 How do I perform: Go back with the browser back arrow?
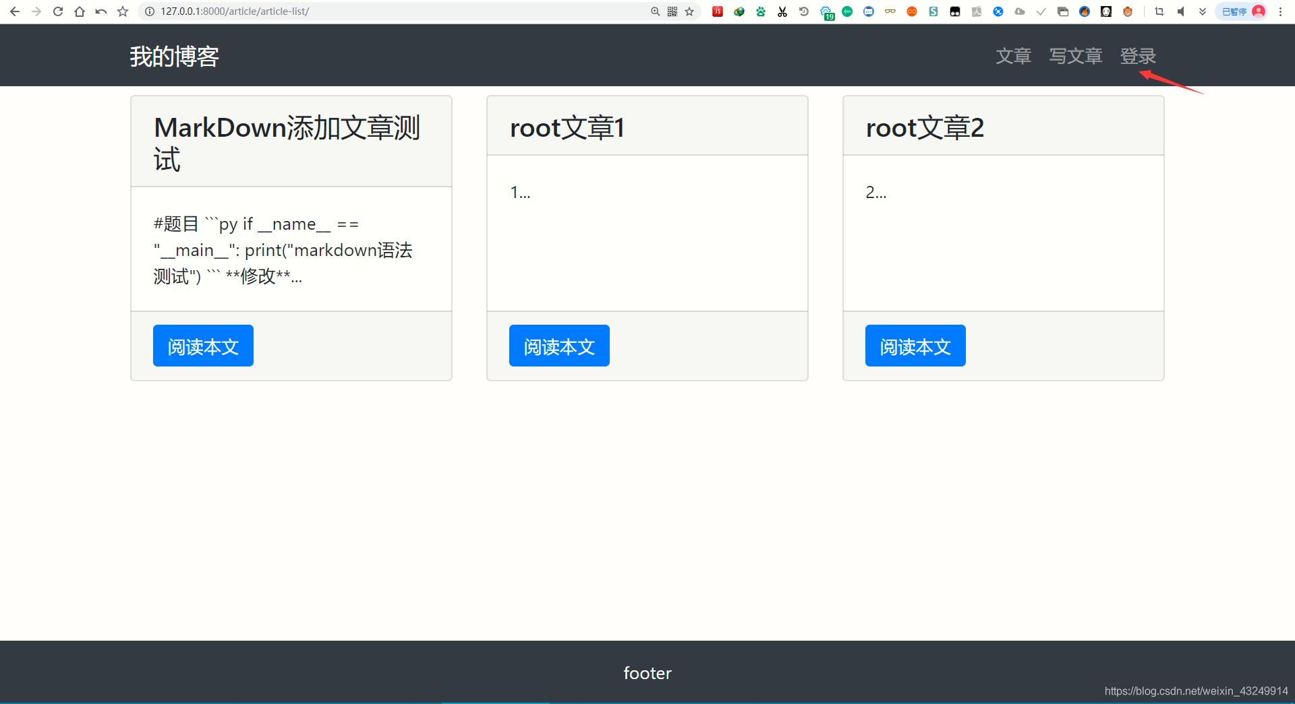pyautogui.click(x=15, y=11)
